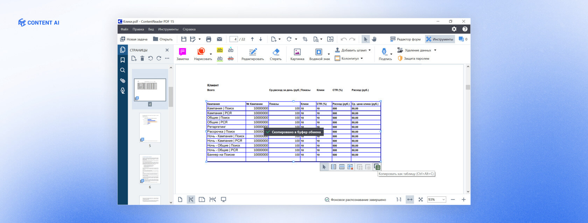
Task: Toggle the hand pan tool
Action: click(x=374, y=39)
